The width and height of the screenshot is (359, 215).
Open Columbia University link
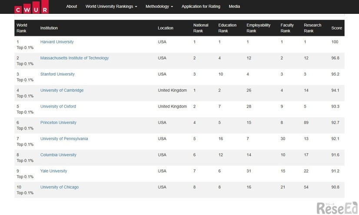(x=58, y=155)
